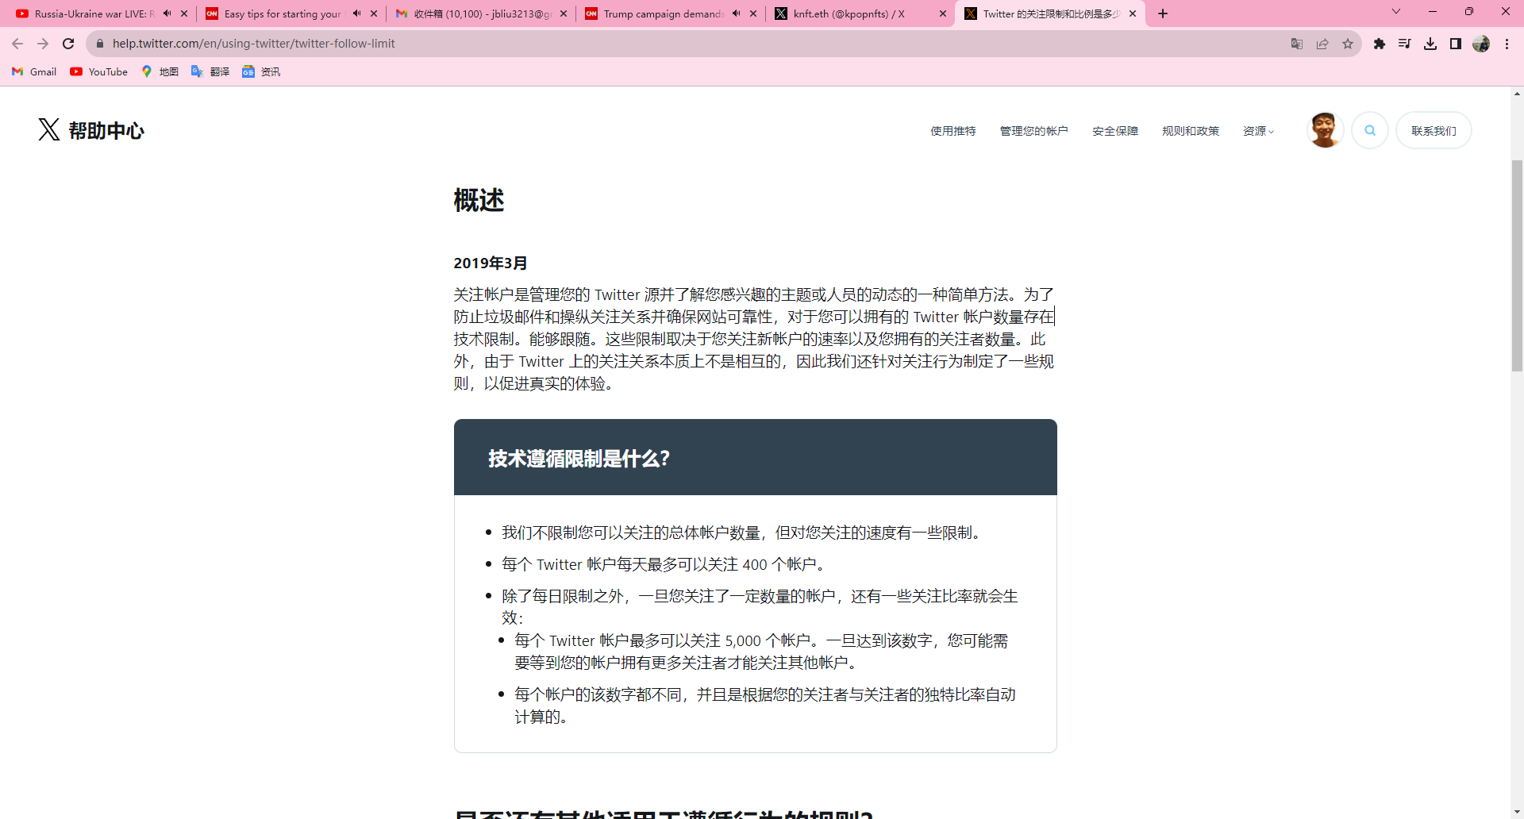Open the 规则和政策 menu item
This screenshot has height=819, width=1524.
[x=1191, y=131]
